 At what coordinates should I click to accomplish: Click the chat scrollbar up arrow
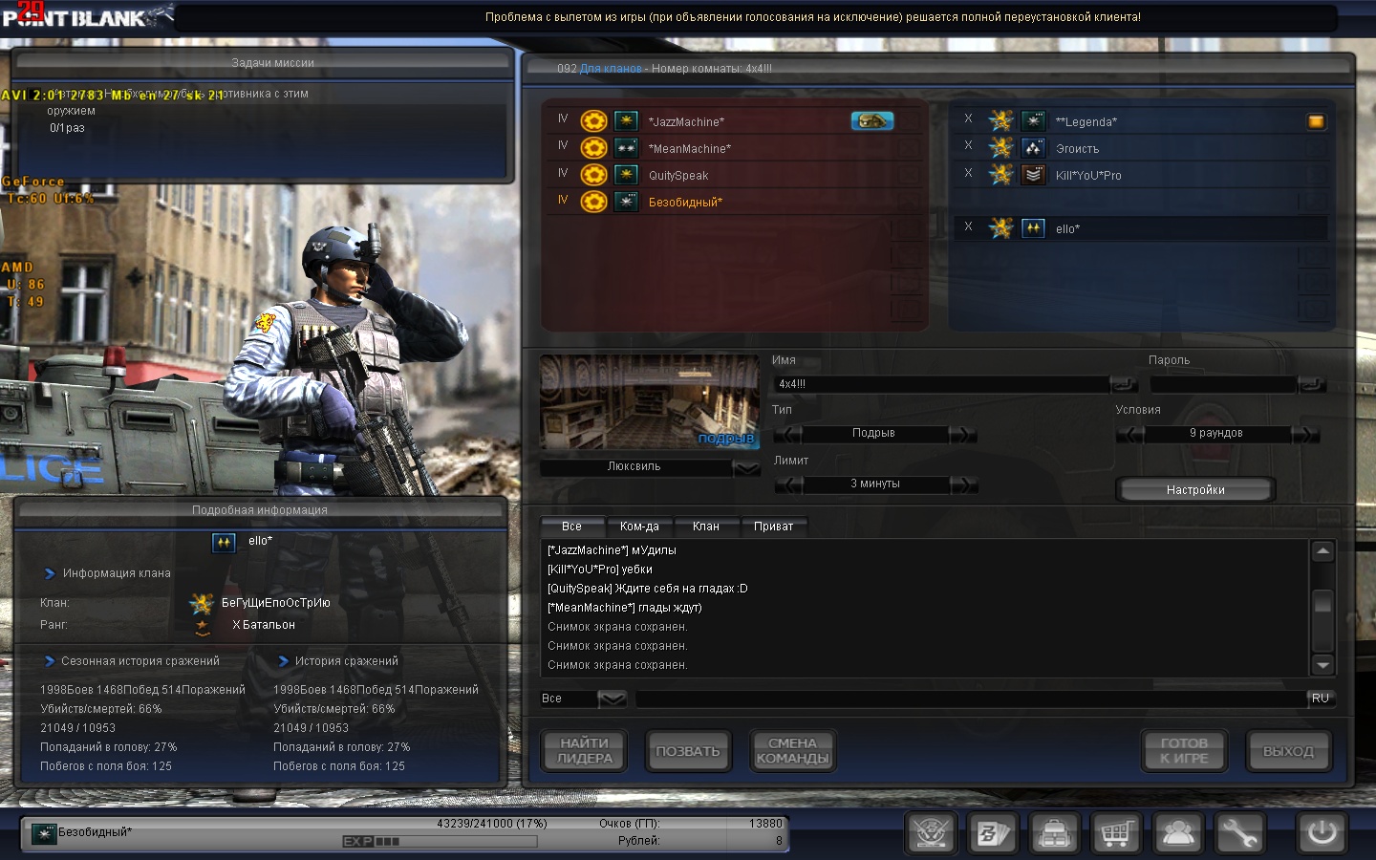1323,551
